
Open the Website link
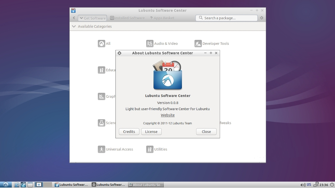coord(168,115)
